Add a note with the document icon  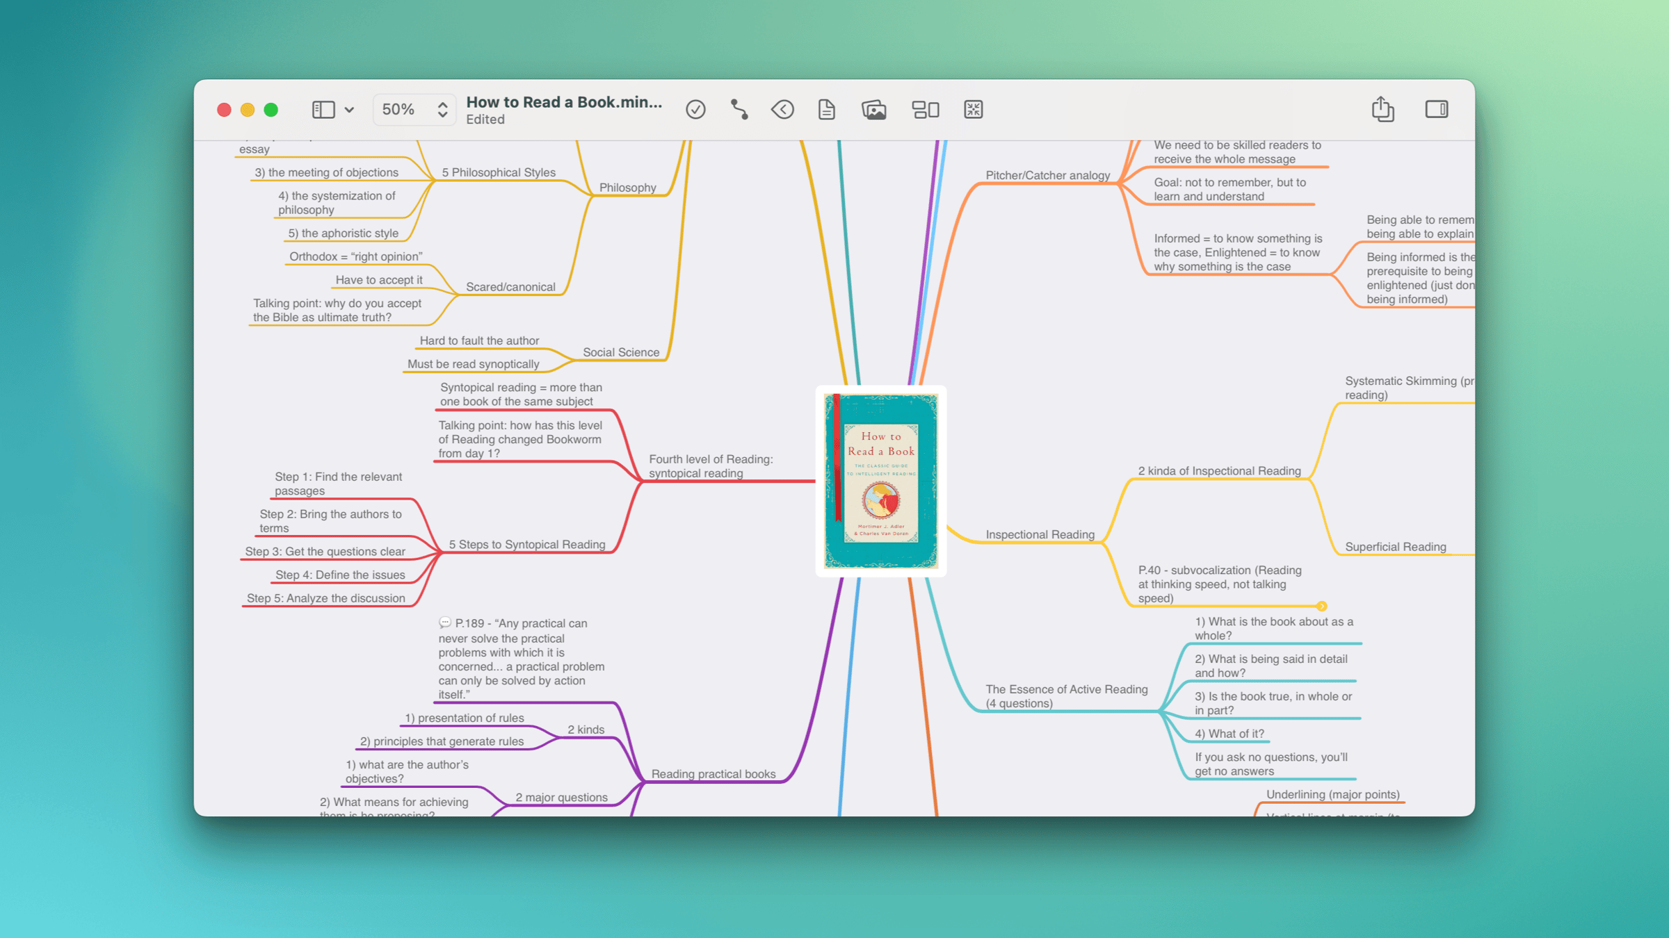coord(826,110)
